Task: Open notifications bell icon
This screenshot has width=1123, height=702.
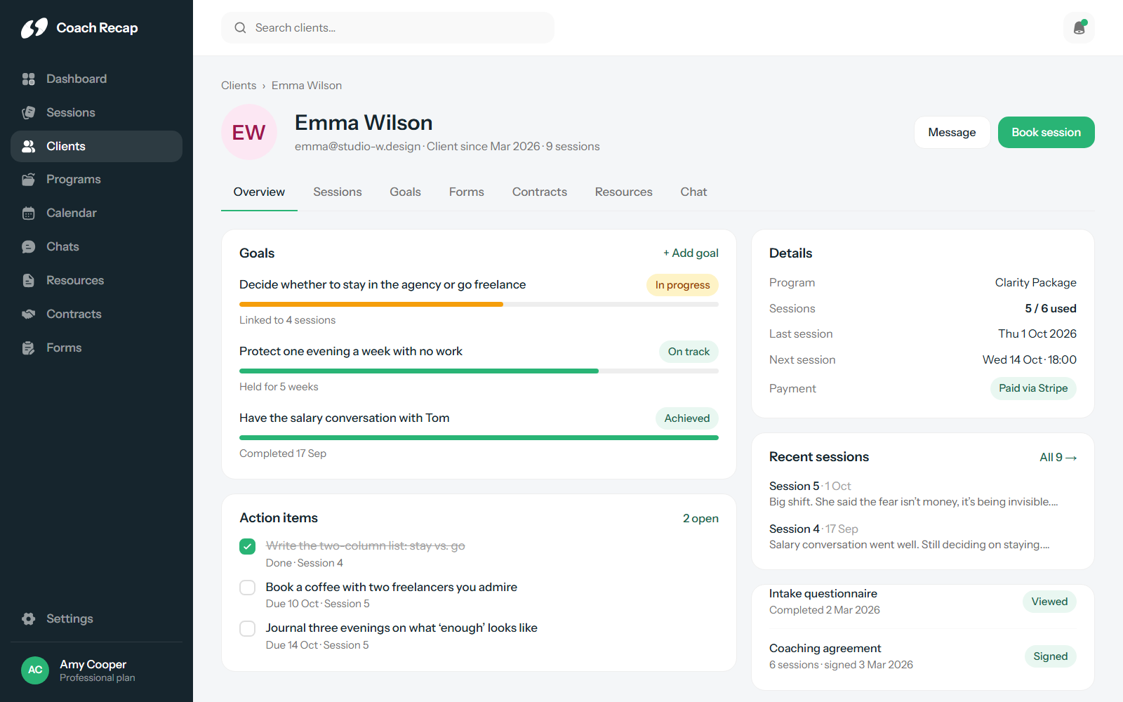Action: (x=1079, y=28)
